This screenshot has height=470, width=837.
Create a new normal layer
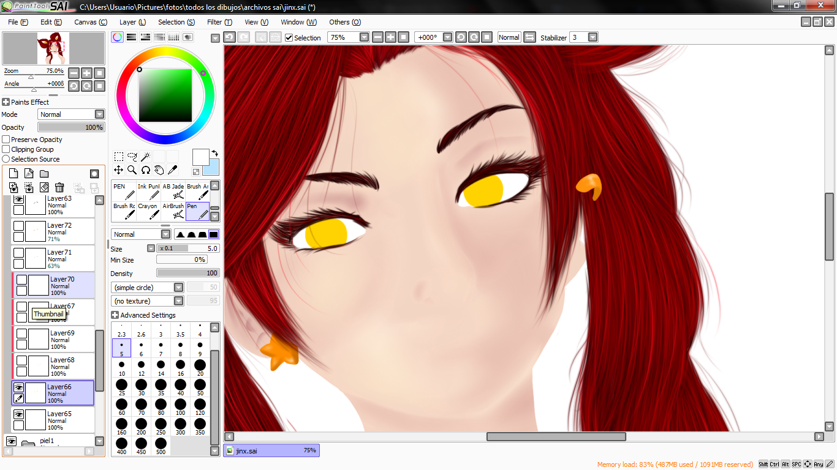pos(13,174)
